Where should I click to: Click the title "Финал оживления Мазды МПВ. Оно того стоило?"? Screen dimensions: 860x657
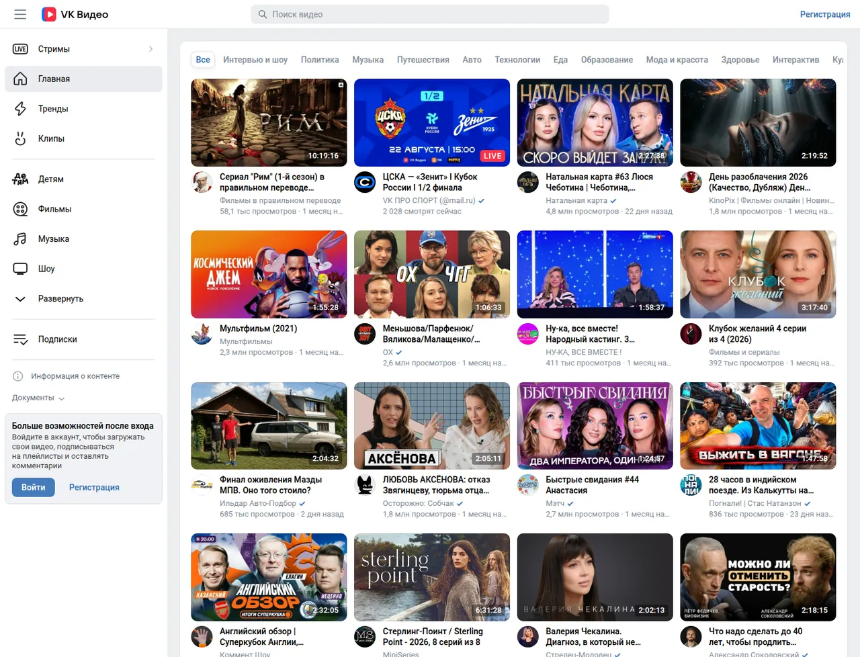tap(271, 485)
